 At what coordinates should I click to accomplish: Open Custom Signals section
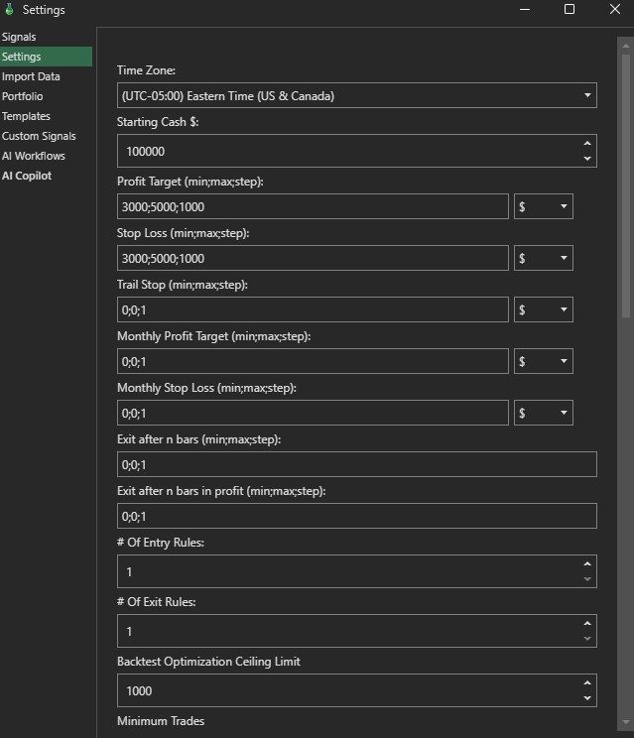(x=39, y=136)
